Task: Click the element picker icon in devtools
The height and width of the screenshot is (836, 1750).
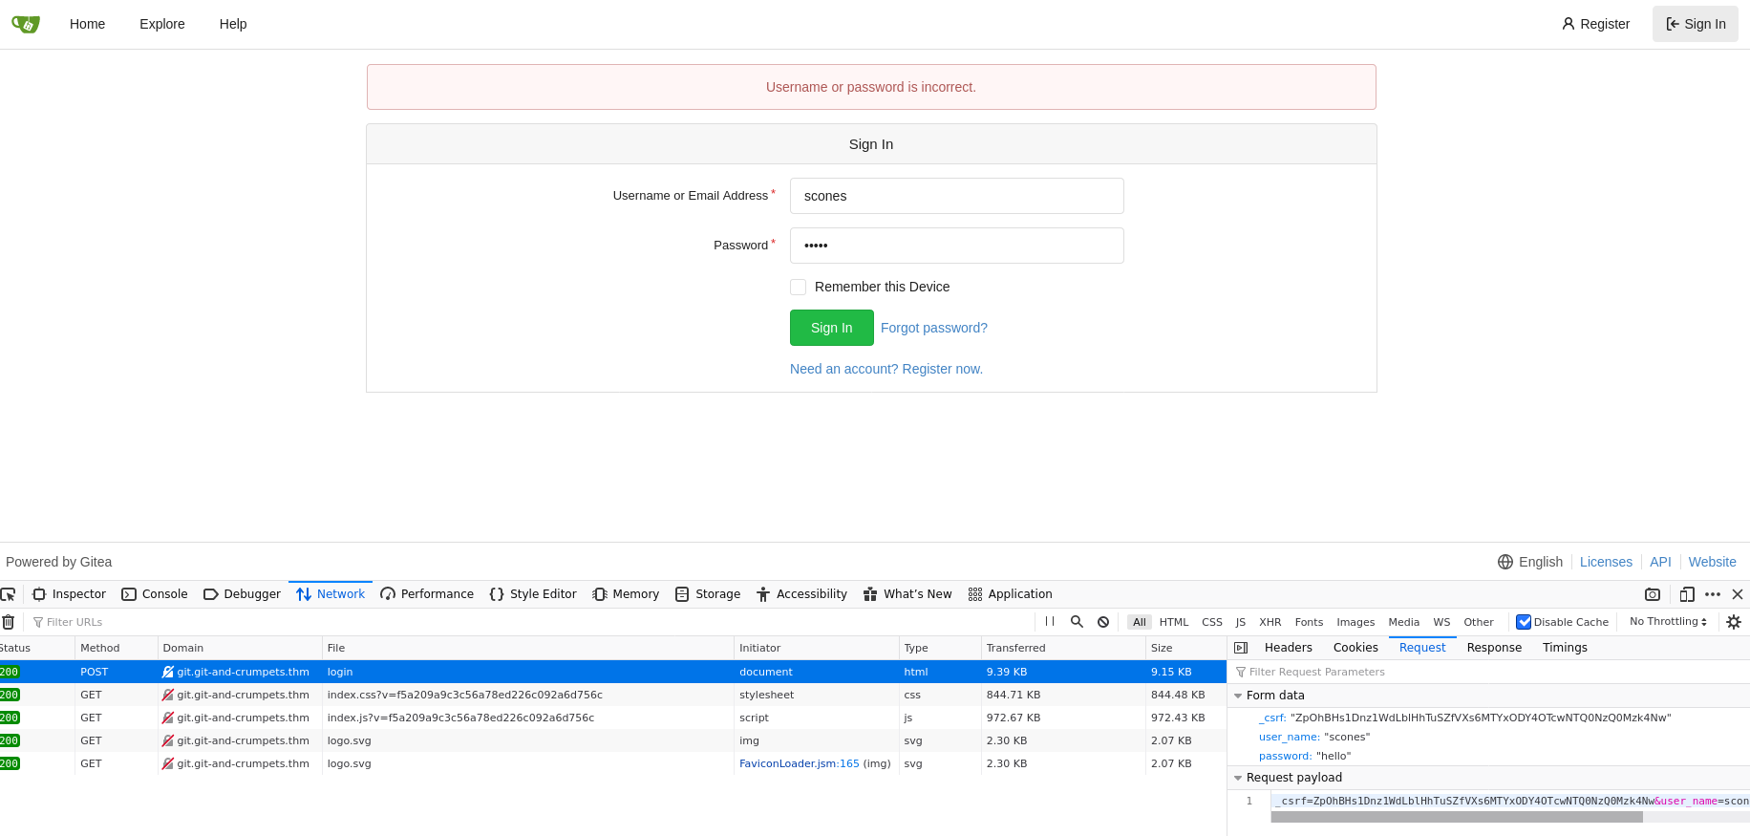Action: (x=9, y=594)
